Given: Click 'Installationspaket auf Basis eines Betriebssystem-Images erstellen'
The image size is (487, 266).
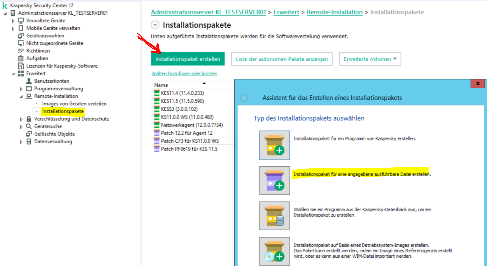Looking at the screenshot, I should pos(361,245).
